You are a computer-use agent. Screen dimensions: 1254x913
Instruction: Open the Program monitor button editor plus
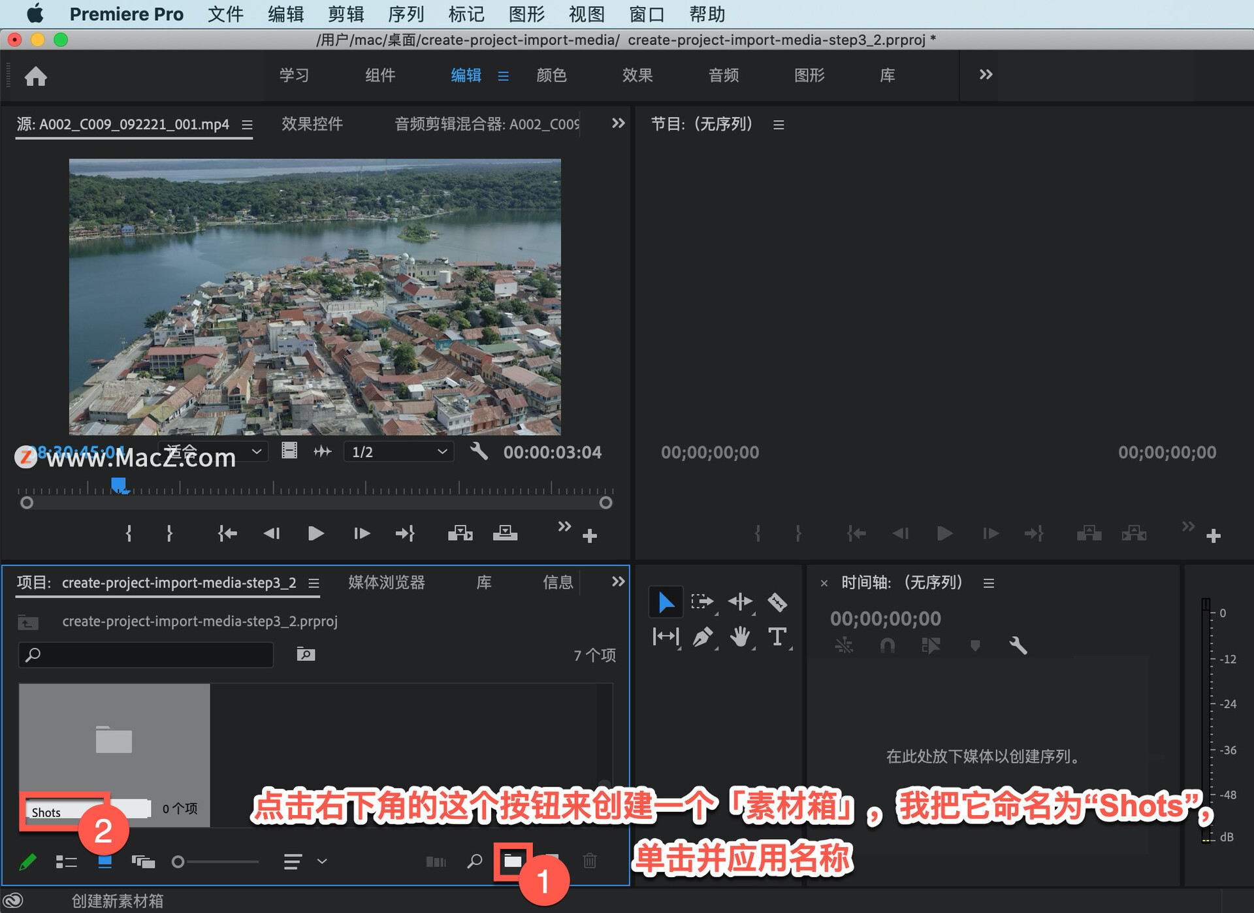[1214, 536]
